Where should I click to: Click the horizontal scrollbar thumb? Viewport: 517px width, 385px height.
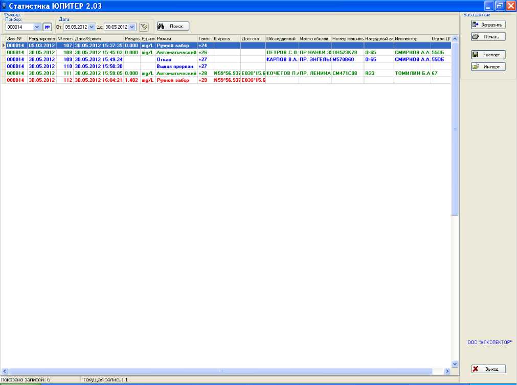click(x=220, y=371)
